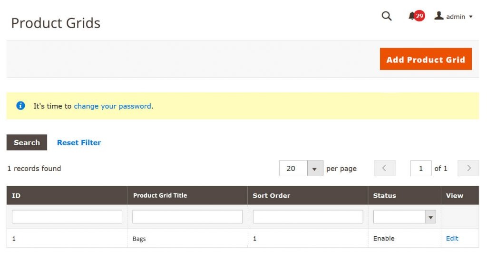This screenshot has height=262, width=487.
Task: Focus the ID filter input field
Action: (x=67, y=217)
